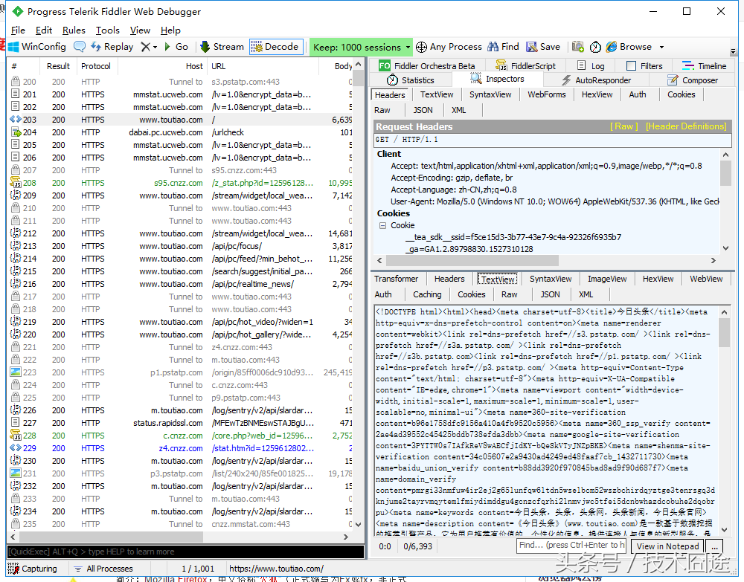Click the image icon of session 223
This screenshot has width=744, height=582.
click(16, 372)
